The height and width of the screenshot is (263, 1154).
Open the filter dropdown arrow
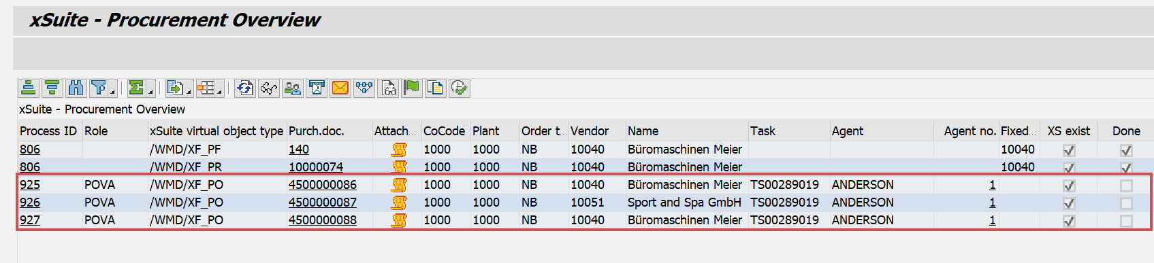pyautogui.click(x=113, y=88)
